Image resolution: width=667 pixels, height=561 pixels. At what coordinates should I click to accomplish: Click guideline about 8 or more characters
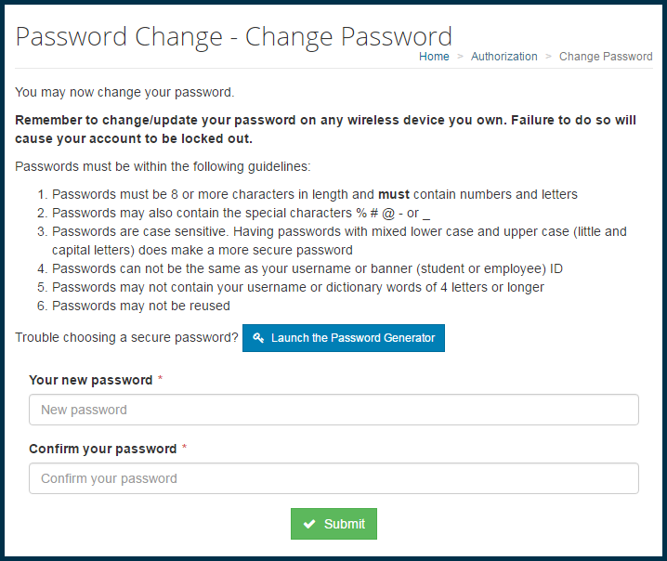pyautogui.click(x=315, y=194)
